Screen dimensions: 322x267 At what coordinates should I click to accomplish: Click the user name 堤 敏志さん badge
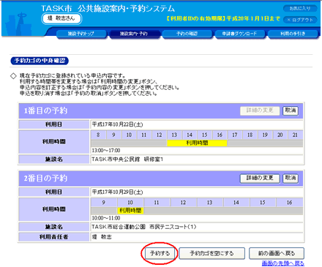[61, 18]
